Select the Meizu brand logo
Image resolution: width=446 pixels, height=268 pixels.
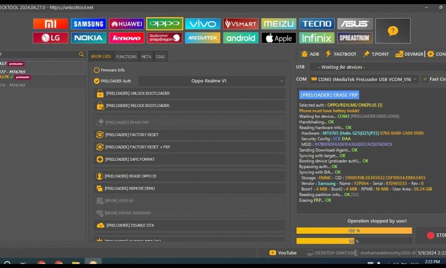point(279,24)
